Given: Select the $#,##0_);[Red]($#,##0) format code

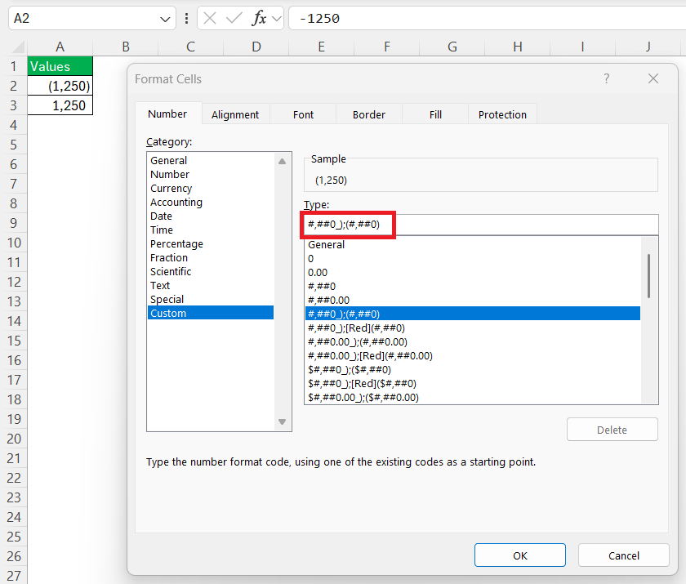Looking at the screenshot, I should pos(473,384).
